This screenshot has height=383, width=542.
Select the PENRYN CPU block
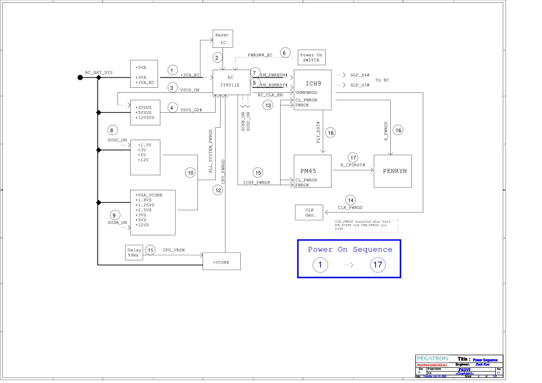pyautogui.click(x=393, y=172)
